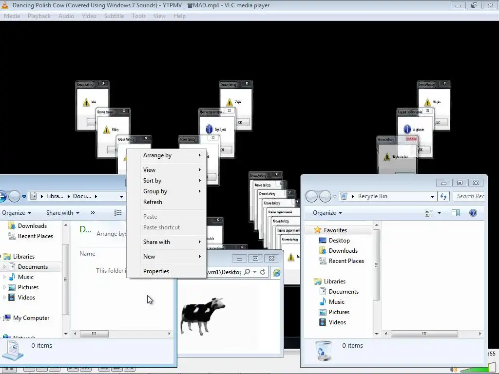Click the Desktop icon in Recycle Bin sidebar
The width and height of the screenshot is (499, 374).
pyautogui.click(x=323, y=241)
